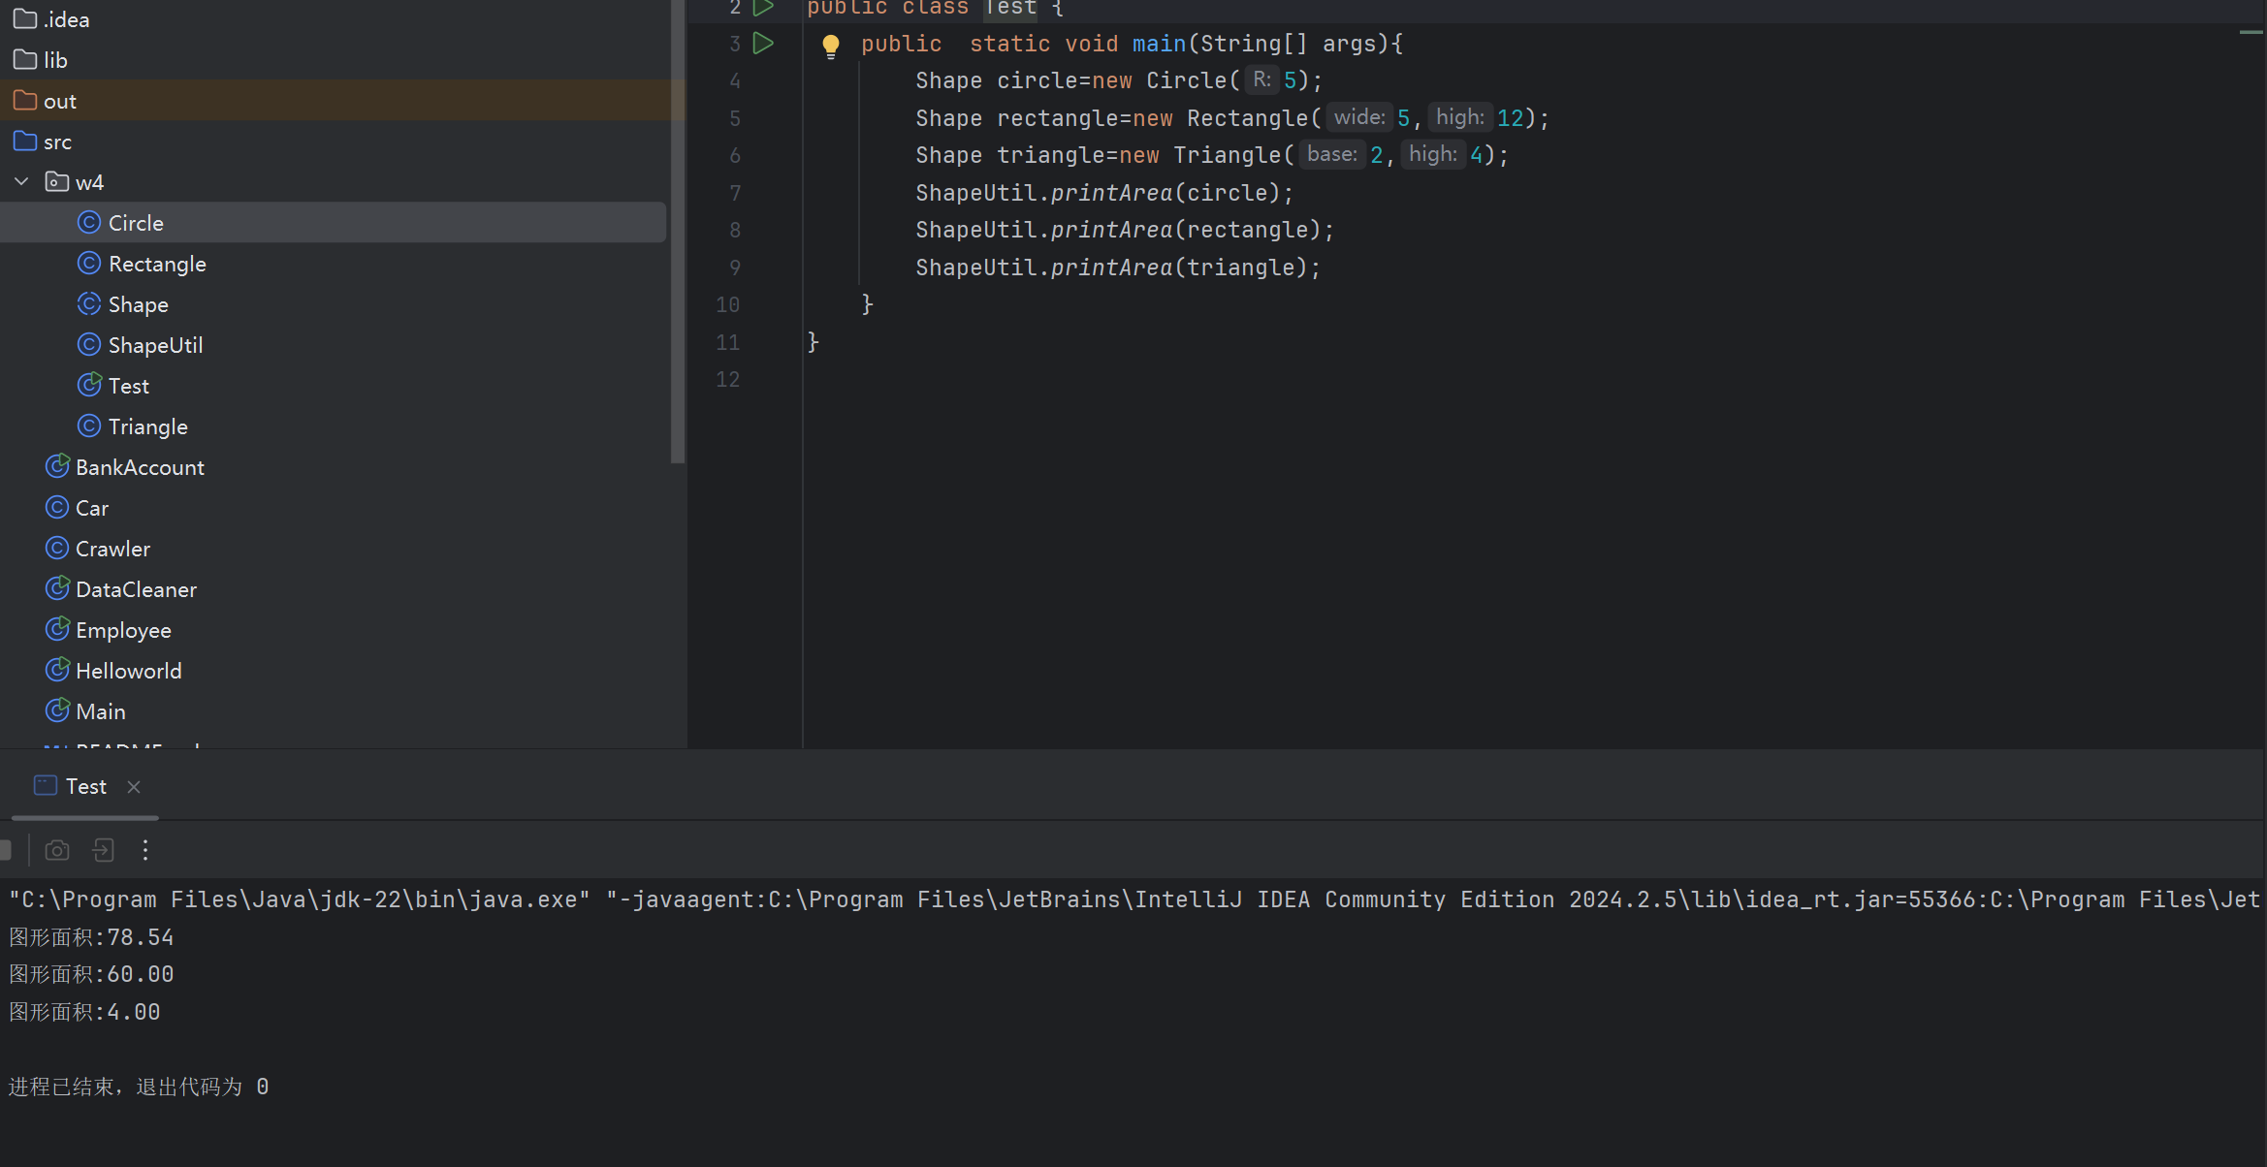The width and height of the screenshot is (2267, 1167).
Task: Select the Circle class in project tree
Action: pyautogui.click(x=136, y=223)
